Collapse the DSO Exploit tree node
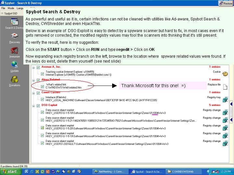Viewport: 234px width, 175px height. point(33,106)
